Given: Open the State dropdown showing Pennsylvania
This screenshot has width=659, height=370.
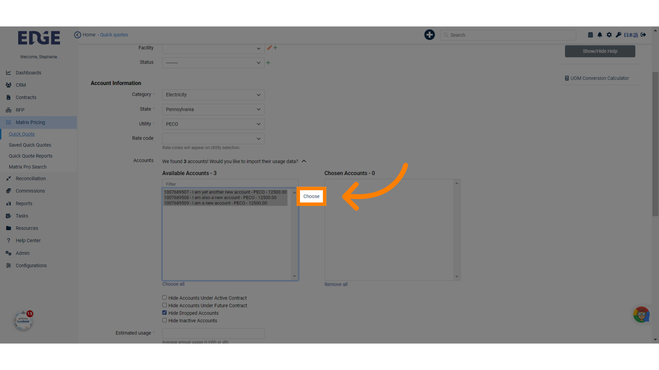Looking at the screenshot, I should point(213,109).
